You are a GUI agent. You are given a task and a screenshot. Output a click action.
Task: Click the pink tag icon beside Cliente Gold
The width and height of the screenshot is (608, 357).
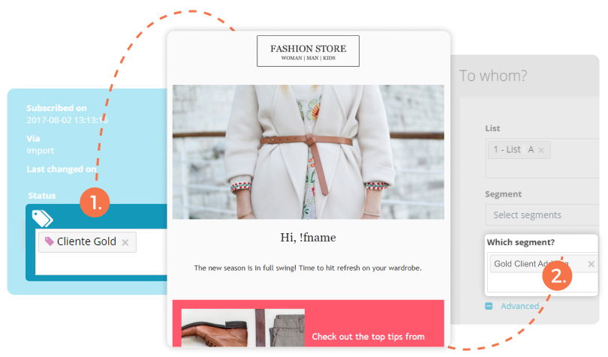click(x=49, y=241)
